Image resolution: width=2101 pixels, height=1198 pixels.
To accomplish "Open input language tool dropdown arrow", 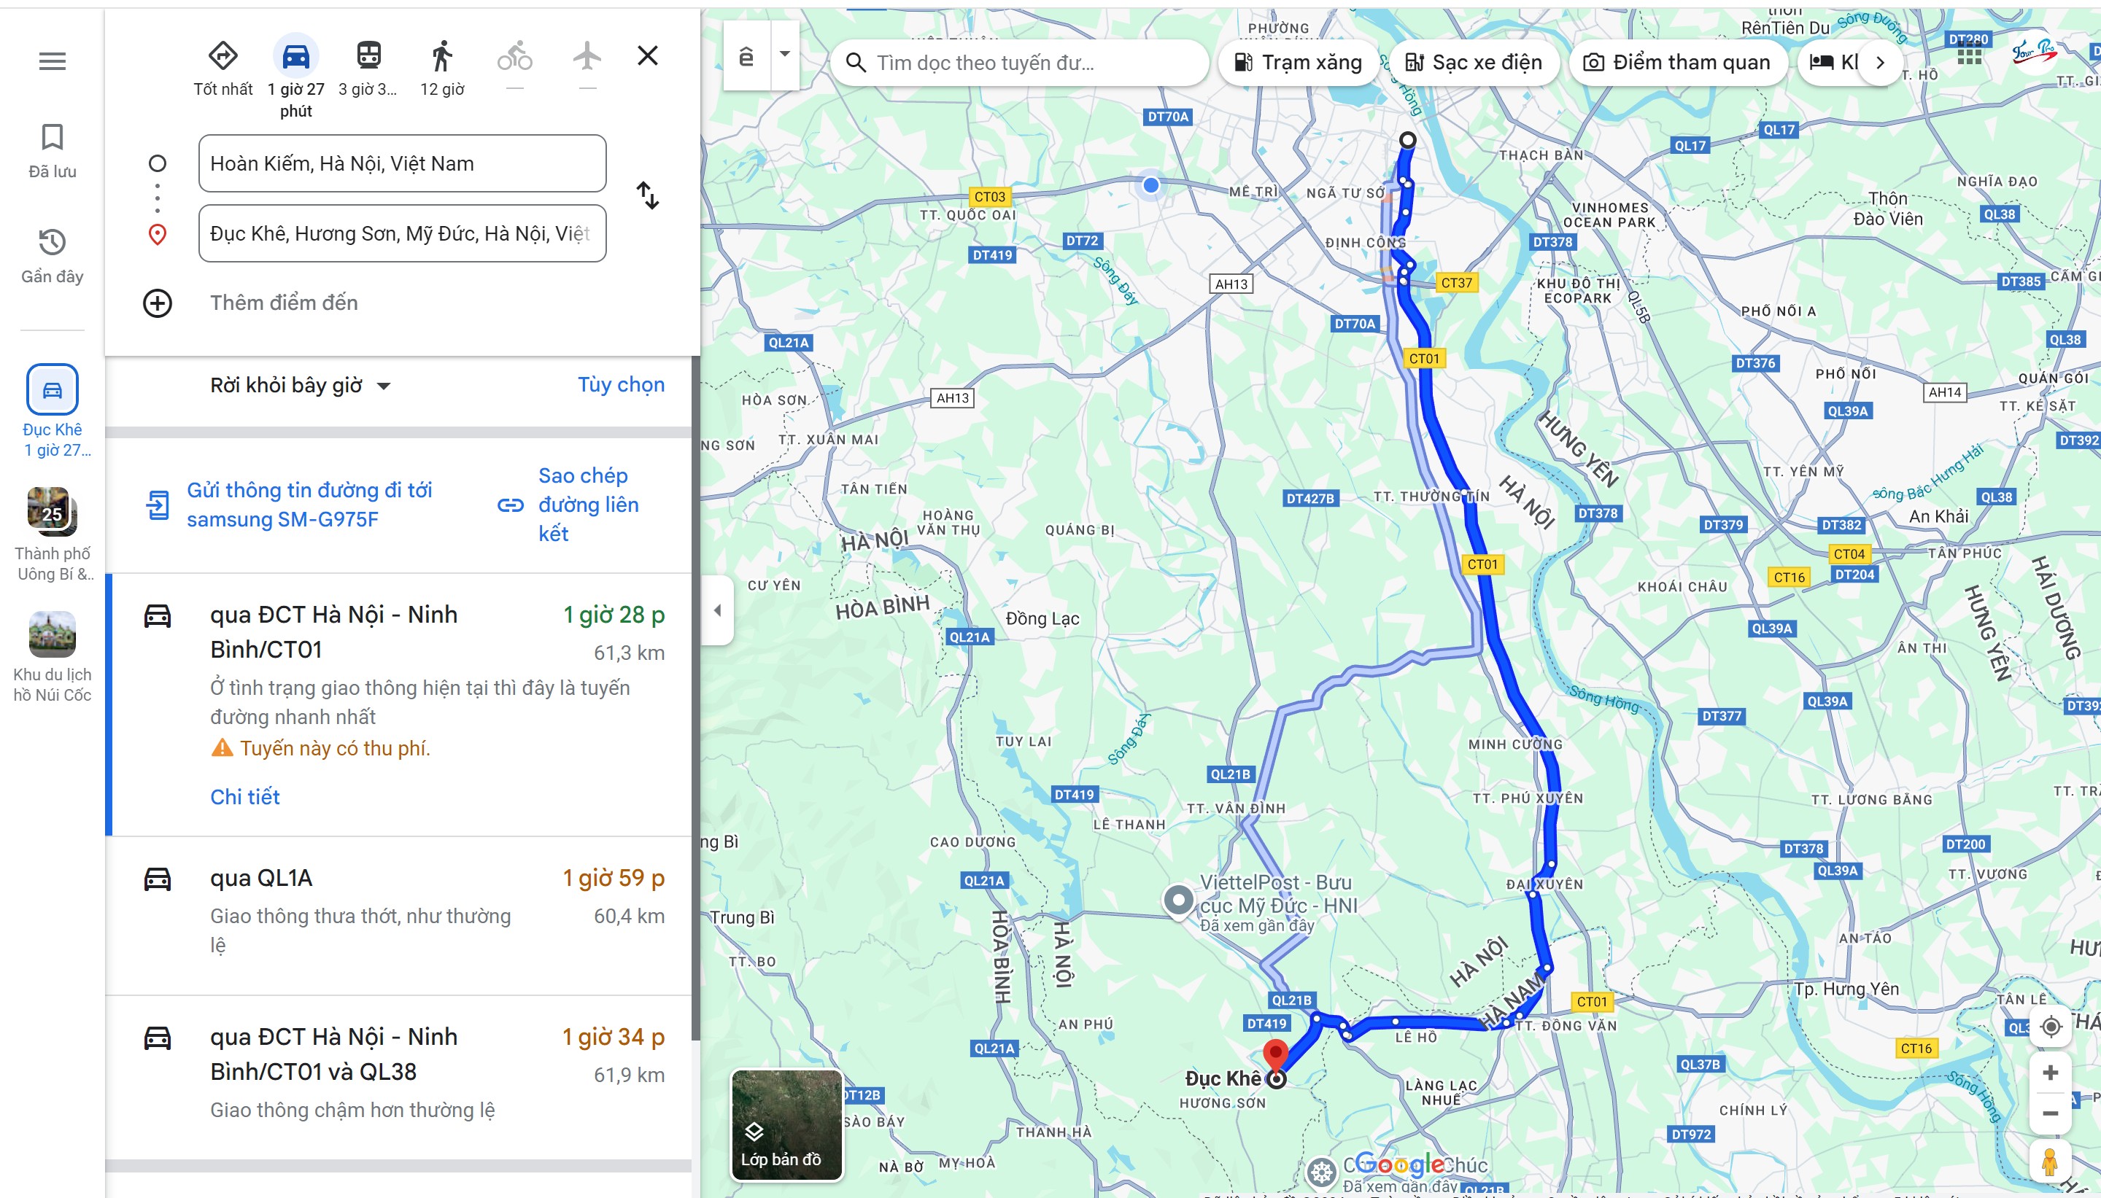I will click(x=784, y=54).
